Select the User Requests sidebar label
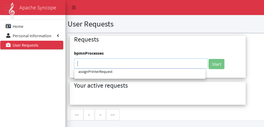Image resolution: width=264 pixels, height=127 pixels. (26, 45)
